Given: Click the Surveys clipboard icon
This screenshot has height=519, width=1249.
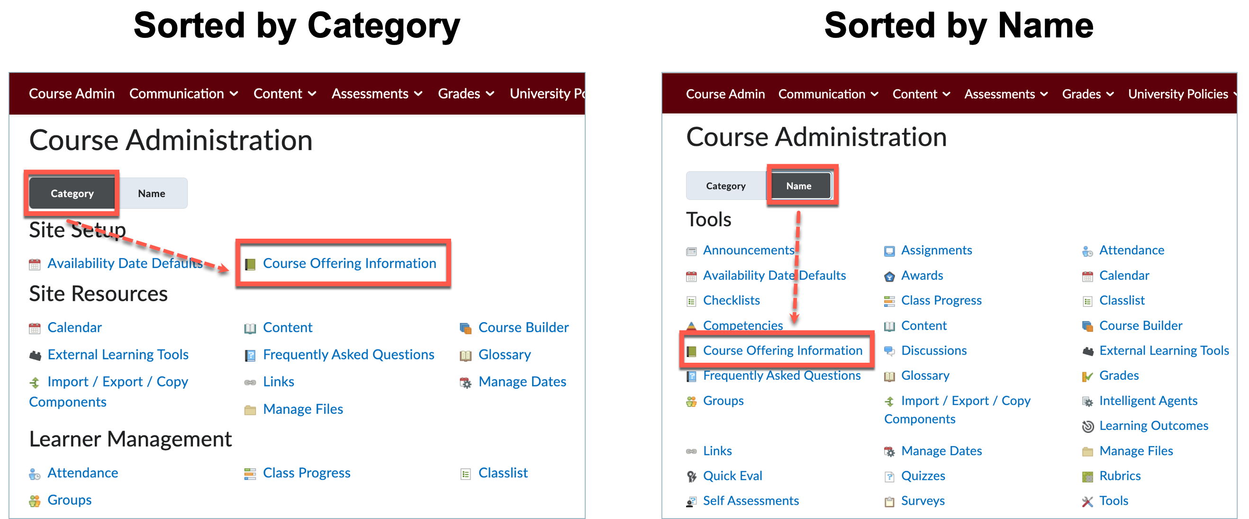Looking at the screenshot, I should (x=889, y=501).
